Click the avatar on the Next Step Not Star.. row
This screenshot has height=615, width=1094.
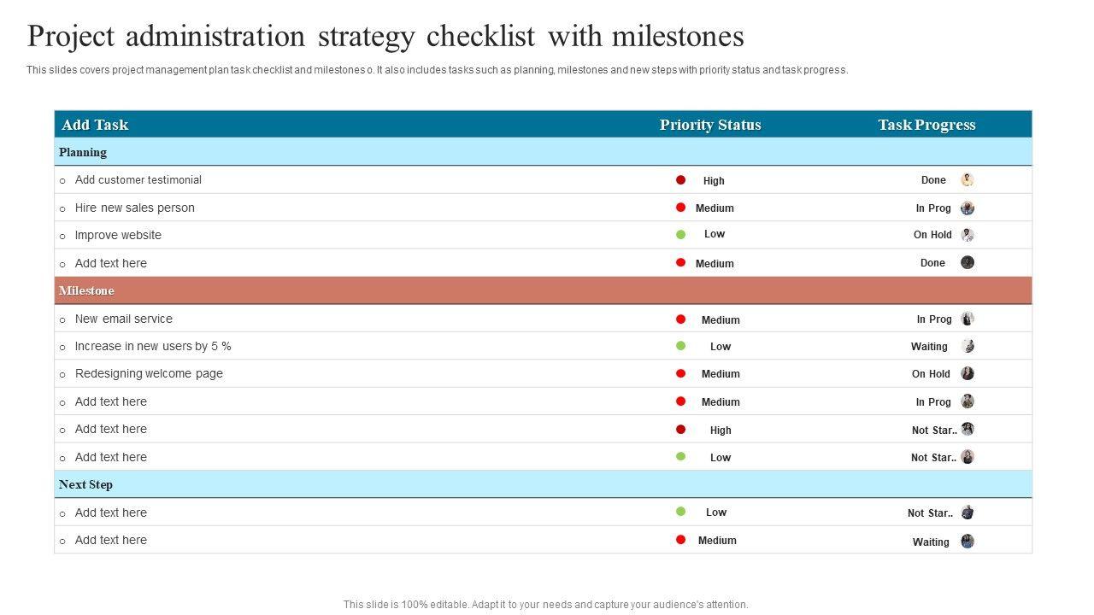tap(967, 512)
